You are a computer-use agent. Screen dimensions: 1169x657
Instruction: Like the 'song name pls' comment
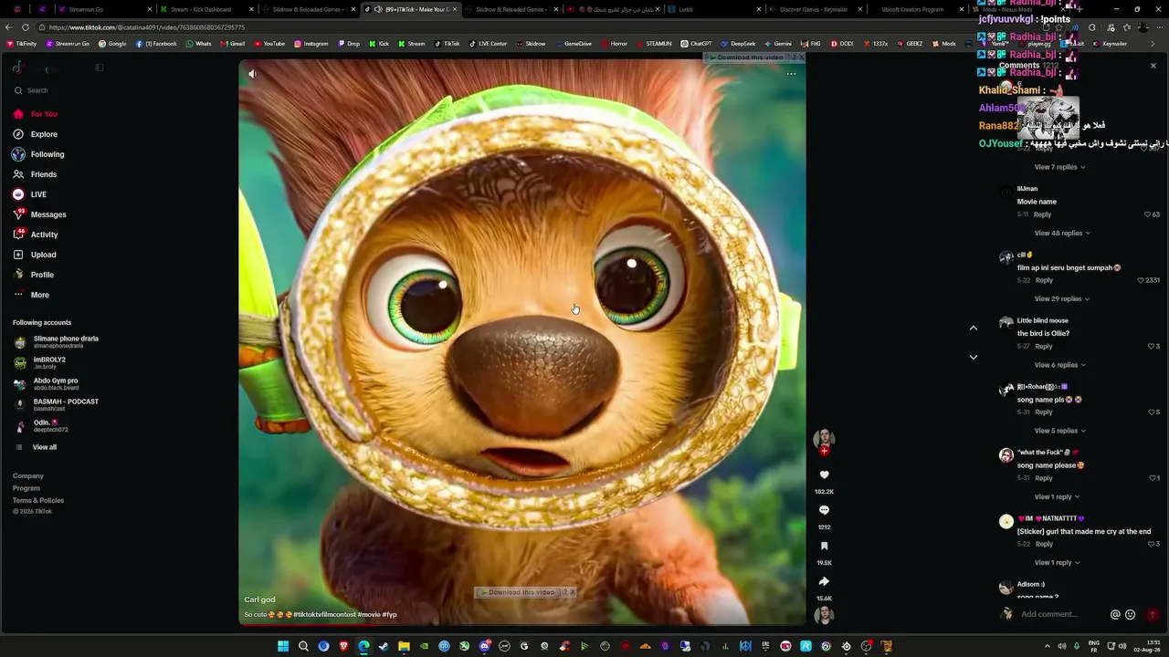pos(1151,412)
